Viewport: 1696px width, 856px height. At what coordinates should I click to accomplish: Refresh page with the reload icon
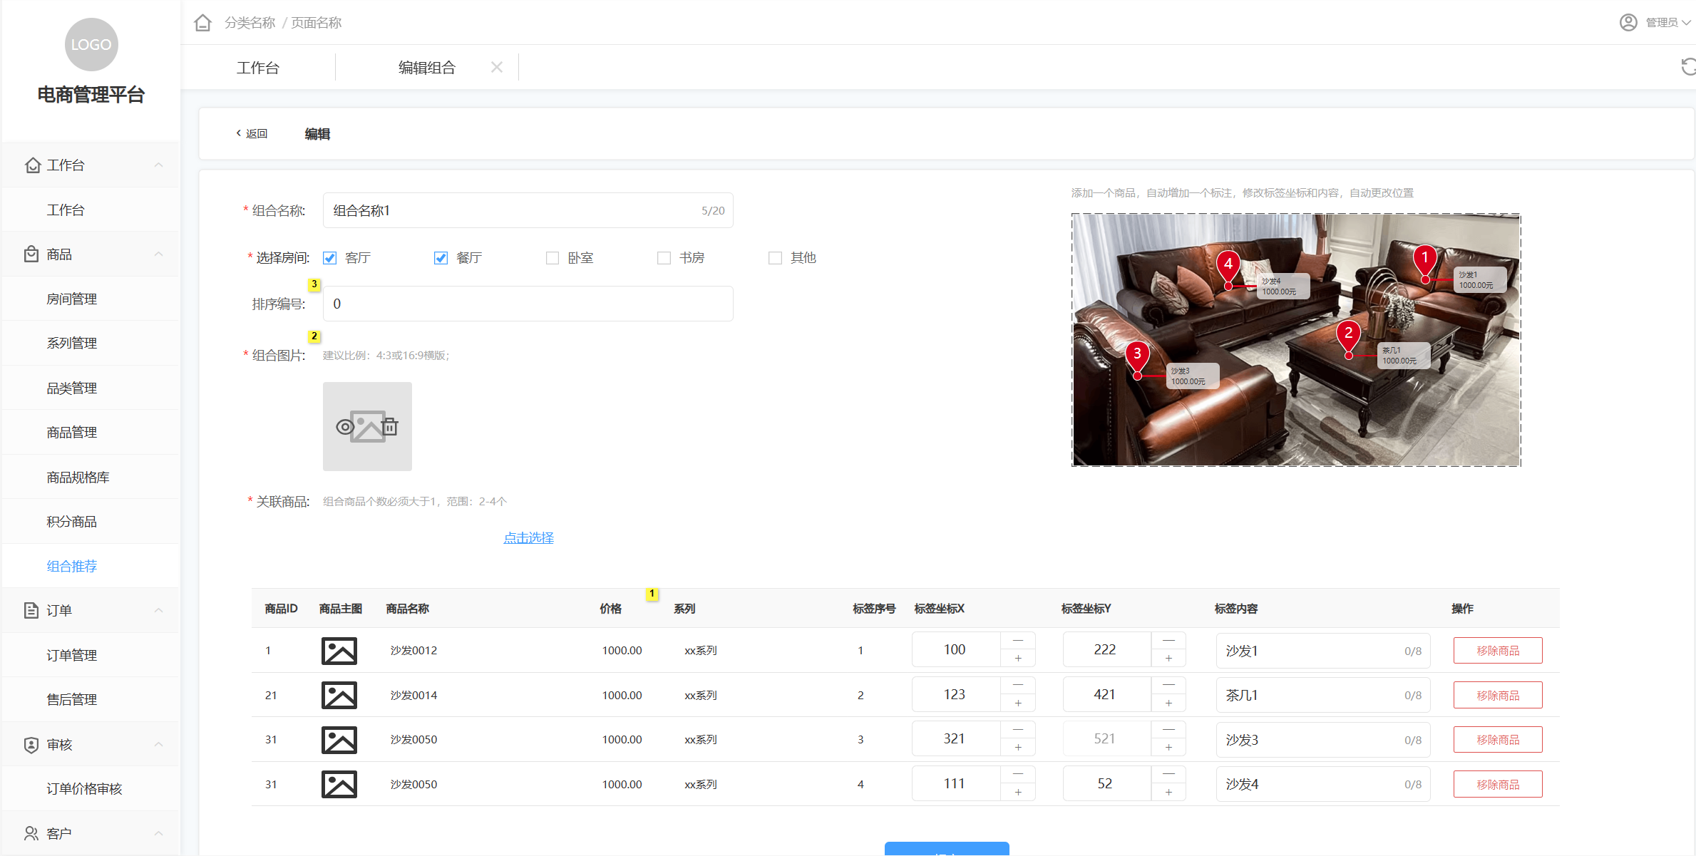pos(1689,67)
